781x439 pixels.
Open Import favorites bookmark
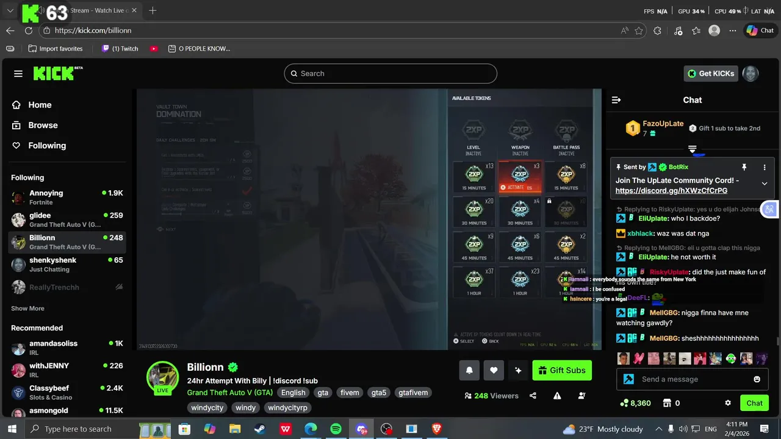56,49
